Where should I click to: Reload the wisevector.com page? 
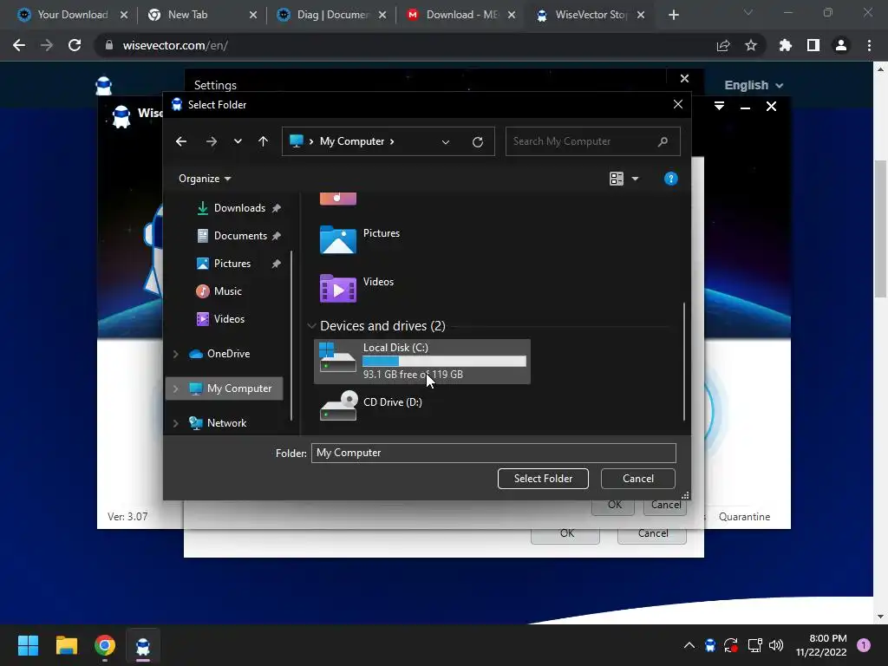75,45
